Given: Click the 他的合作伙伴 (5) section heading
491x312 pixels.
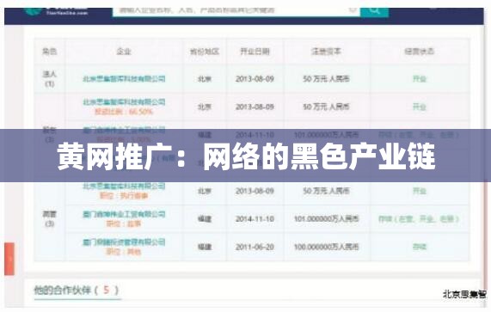Looking at the screenshot, I should (77, 291).
